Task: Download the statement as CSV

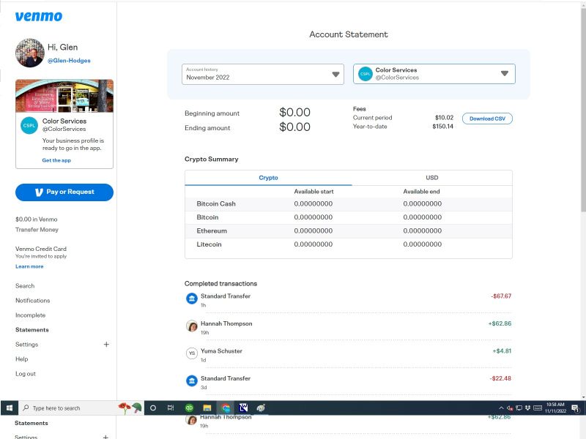Action: (x=487, y=119)
